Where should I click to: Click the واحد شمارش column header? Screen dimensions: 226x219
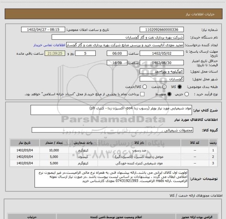(83, 143)
